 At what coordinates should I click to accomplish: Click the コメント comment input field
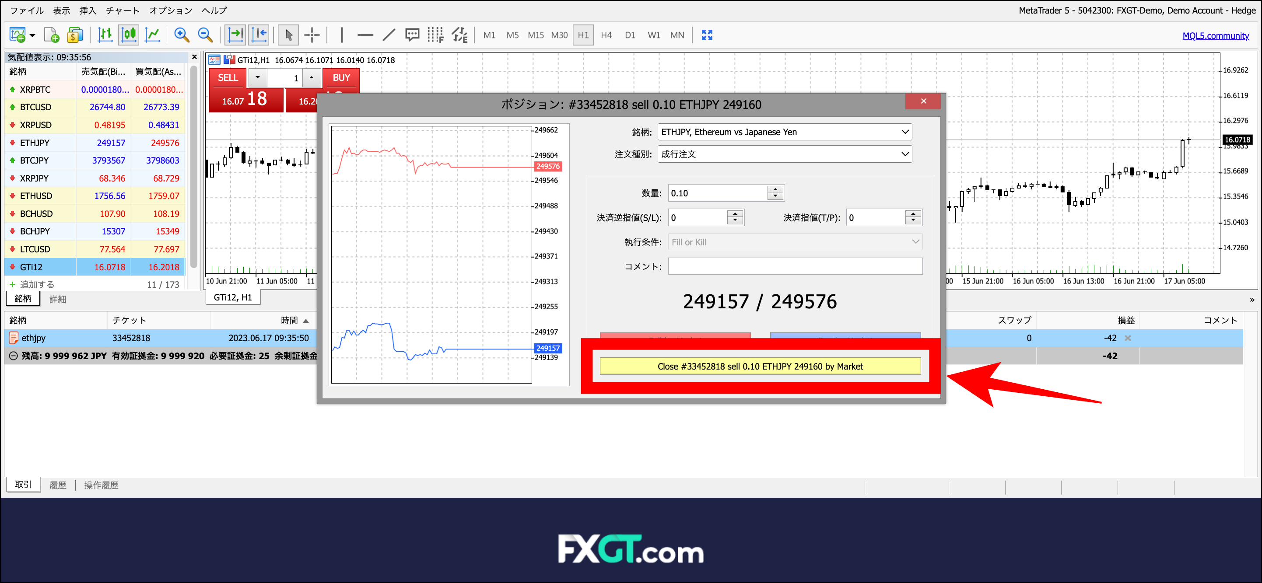tap(795, 266)
